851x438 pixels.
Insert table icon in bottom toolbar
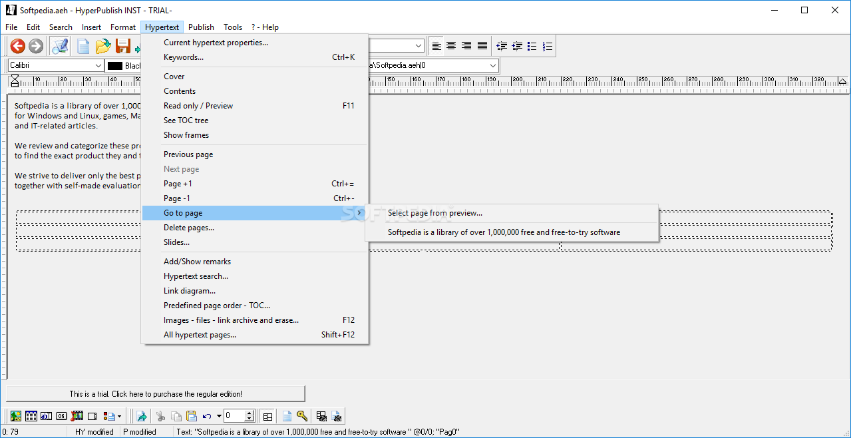[x=31, y=416]
